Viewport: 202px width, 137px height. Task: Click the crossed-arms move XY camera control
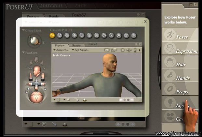pyautogui.click(x=36, y=84)
